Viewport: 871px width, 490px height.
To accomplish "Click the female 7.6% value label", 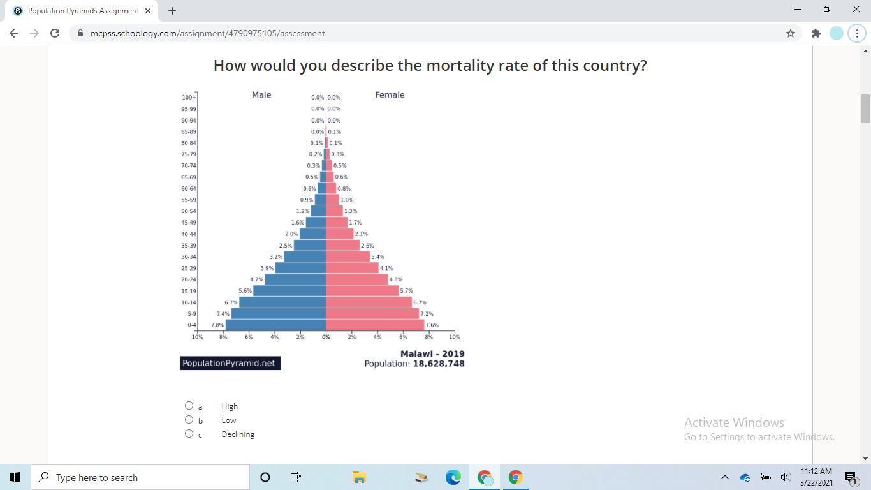I will pos(432,325).
